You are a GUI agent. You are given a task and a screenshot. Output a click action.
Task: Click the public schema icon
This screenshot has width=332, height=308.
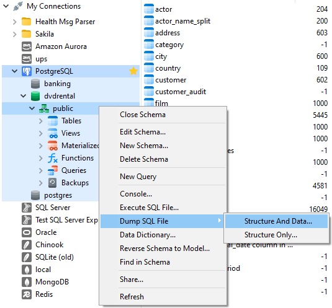click(44, 108)
